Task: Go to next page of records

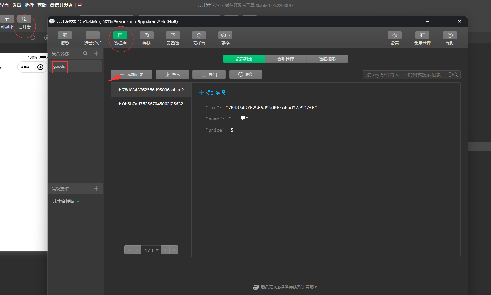Action: [x=165, y=250]
